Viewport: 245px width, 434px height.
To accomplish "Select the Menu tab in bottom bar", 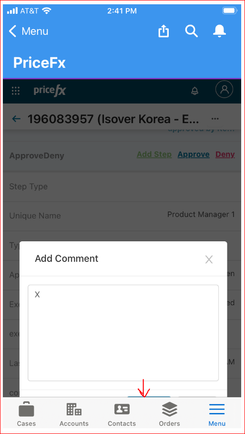I will (217, 415).
